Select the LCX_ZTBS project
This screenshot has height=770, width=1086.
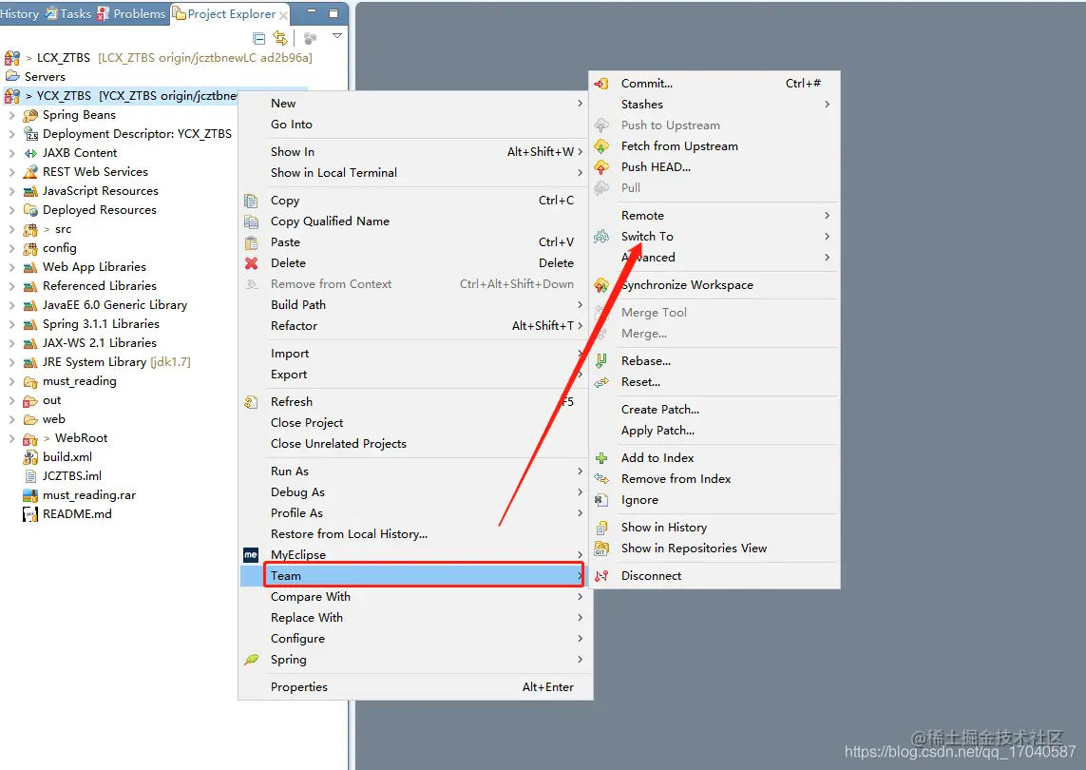[63, 58]
